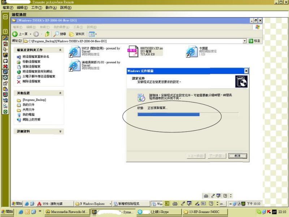Viewport: 289px width, 217px height.
Task: Click the blue file copy progress bar
Action: pos(168,114)
